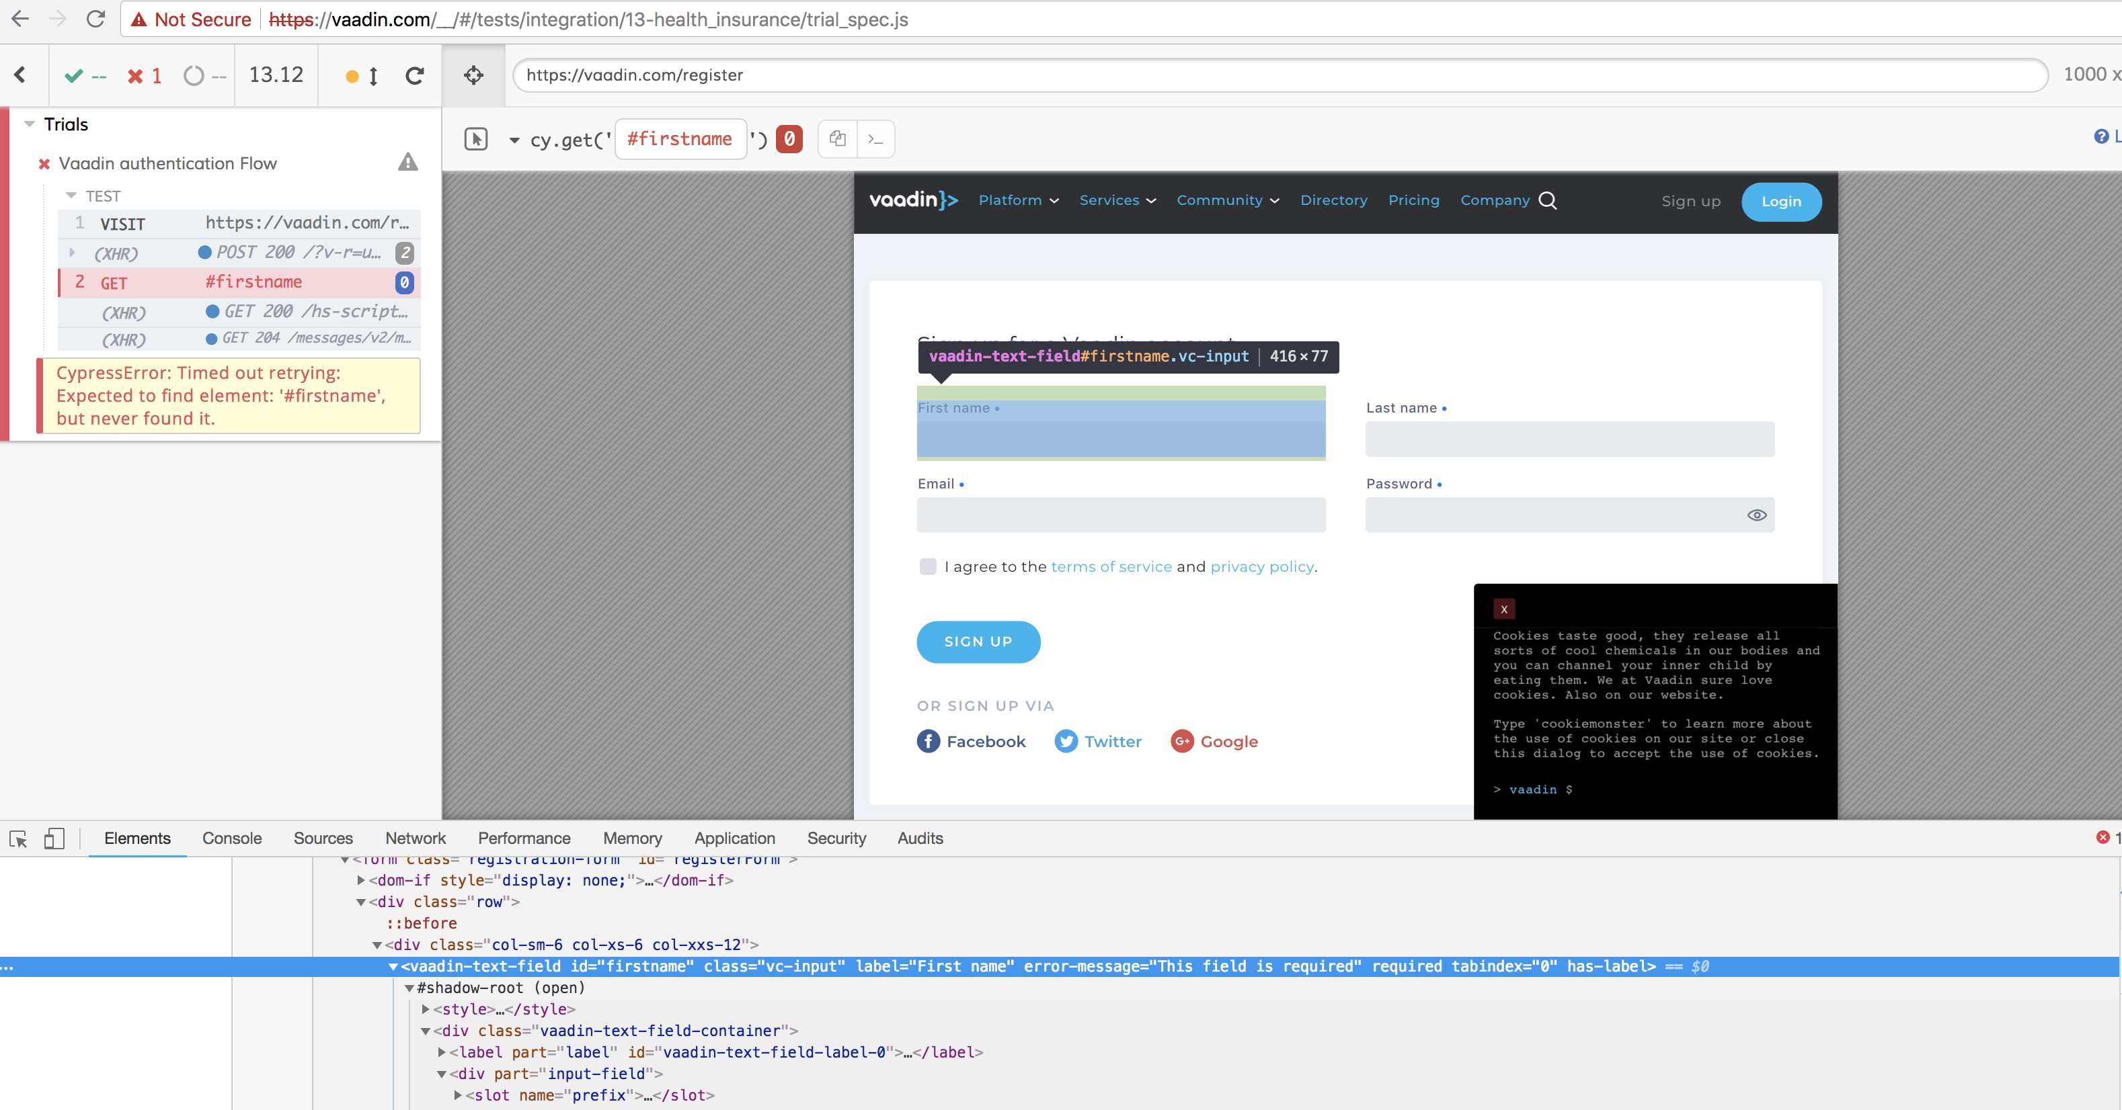Toggle password visibility with the eye icon
Screen dimensions: 2122x1110
(1758, 515)
